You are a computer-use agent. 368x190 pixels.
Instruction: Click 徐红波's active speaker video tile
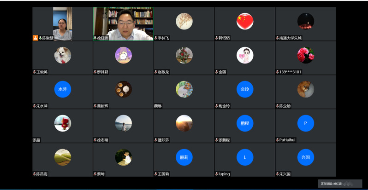tap(124, 24)
